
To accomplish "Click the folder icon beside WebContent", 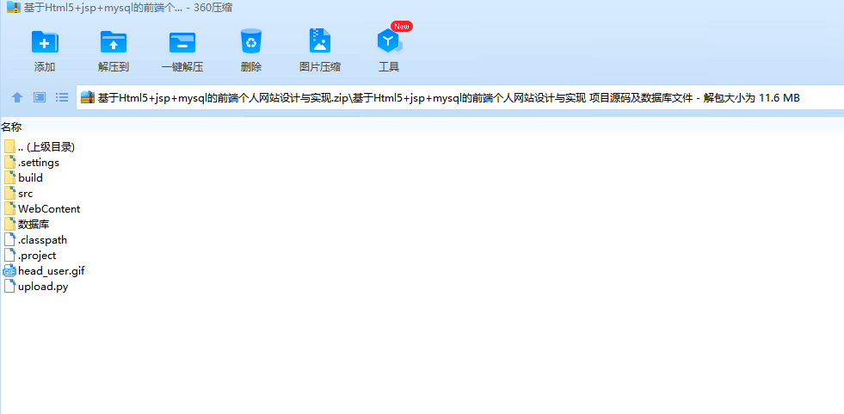I will [x=9, y=209].
